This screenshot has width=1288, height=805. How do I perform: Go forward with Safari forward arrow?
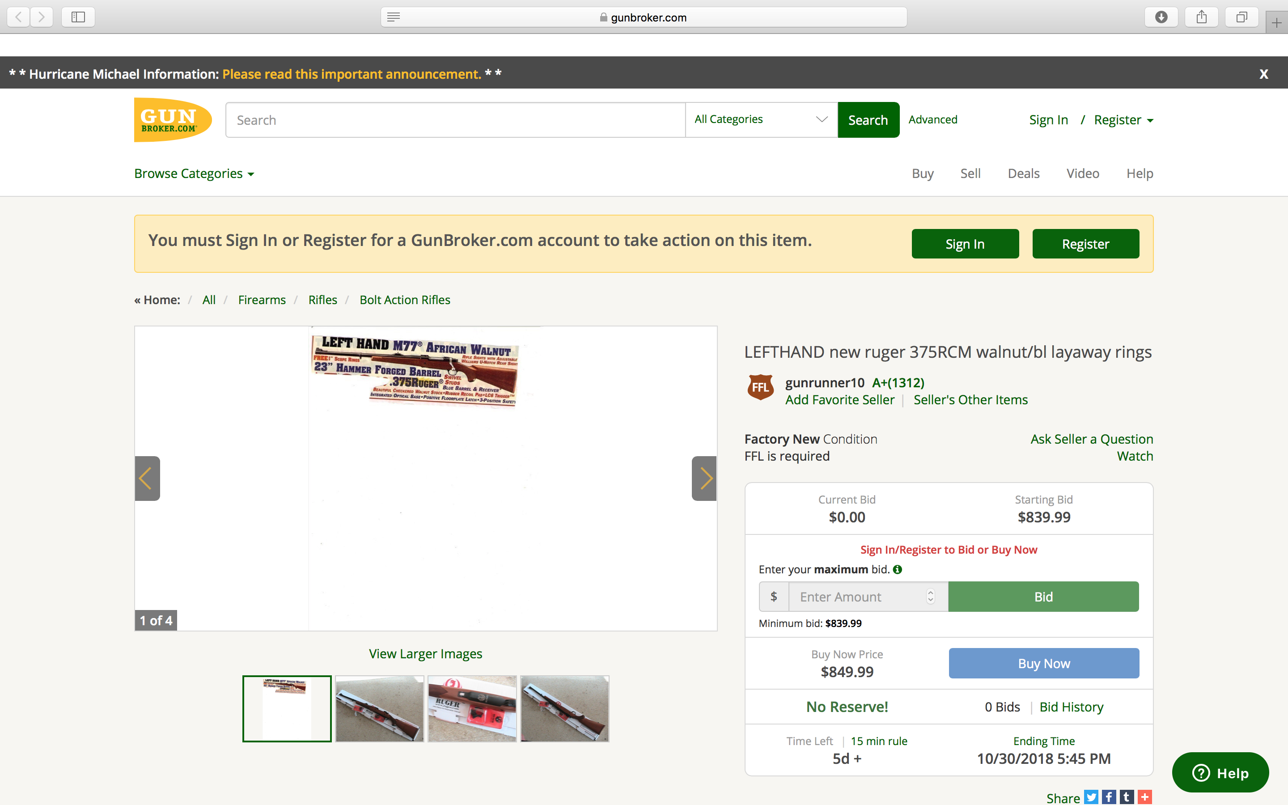pos(42,17)
